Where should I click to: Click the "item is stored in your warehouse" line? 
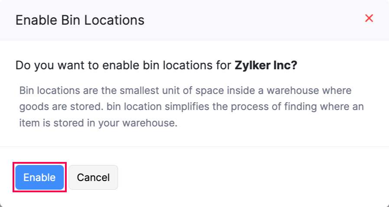coord(98,123)
